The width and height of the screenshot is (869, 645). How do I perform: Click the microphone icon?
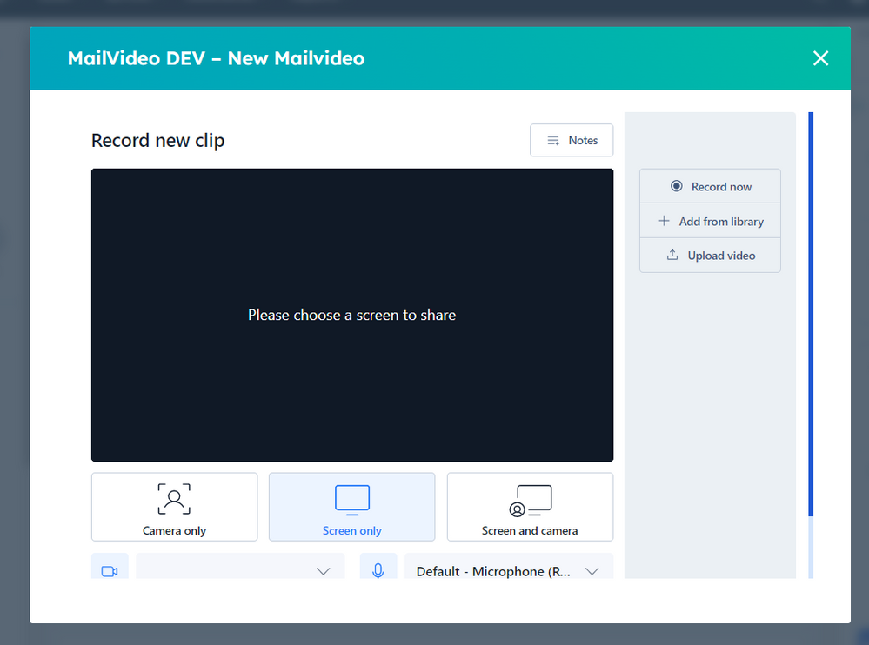click(x=378, y=571)
